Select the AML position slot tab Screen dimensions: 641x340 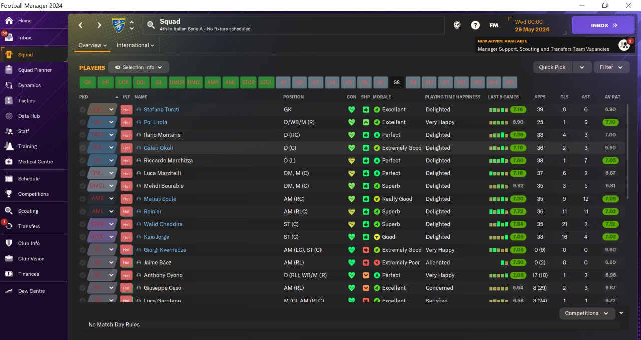click(230, 83)
